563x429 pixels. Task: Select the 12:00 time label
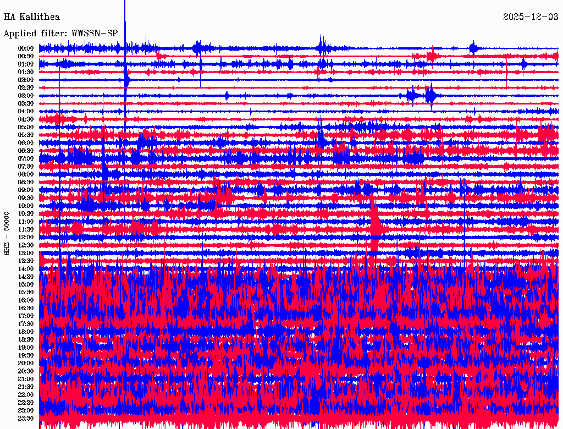(26, 237)
